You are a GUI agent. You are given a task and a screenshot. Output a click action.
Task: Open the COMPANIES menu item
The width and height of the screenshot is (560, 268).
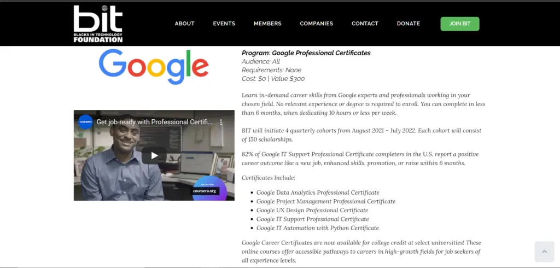click(317, 24)
